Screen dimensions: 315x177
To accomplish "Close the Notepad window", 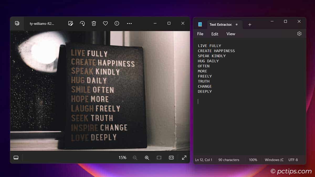I will (299, 22).
